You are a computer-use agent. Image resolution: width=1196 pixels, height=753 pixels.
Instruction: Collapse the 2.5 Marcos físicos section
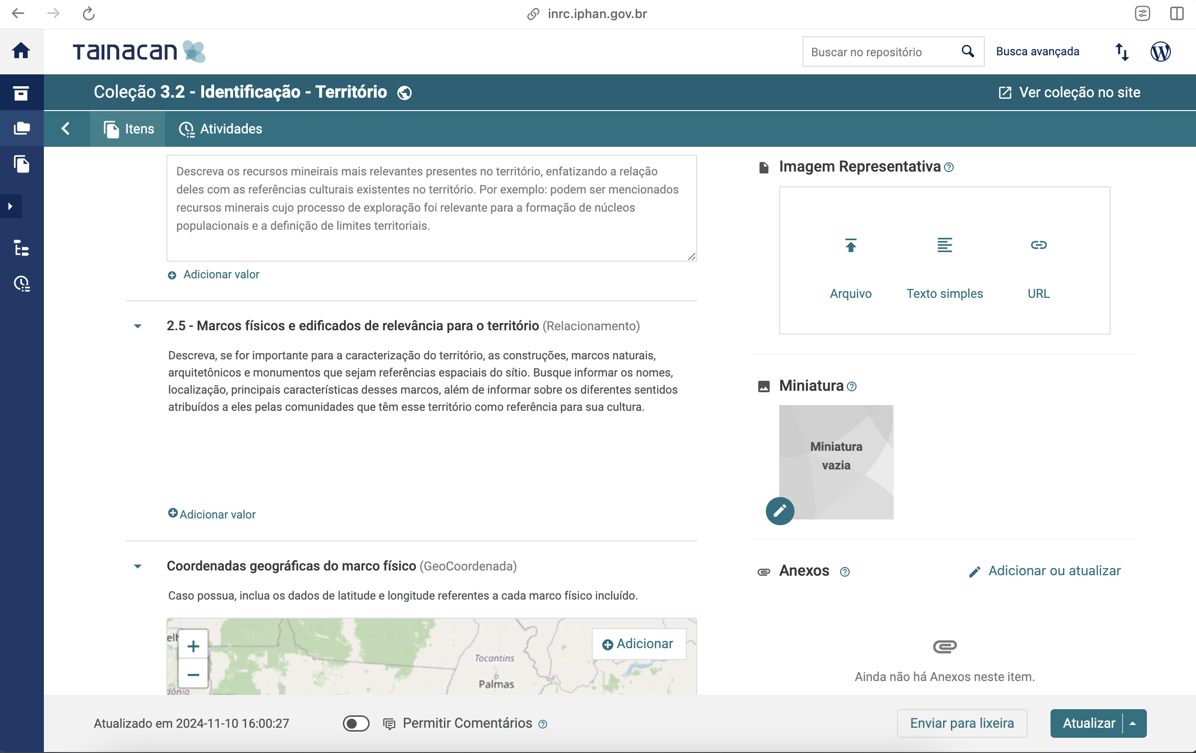click(x=138, y=326)
